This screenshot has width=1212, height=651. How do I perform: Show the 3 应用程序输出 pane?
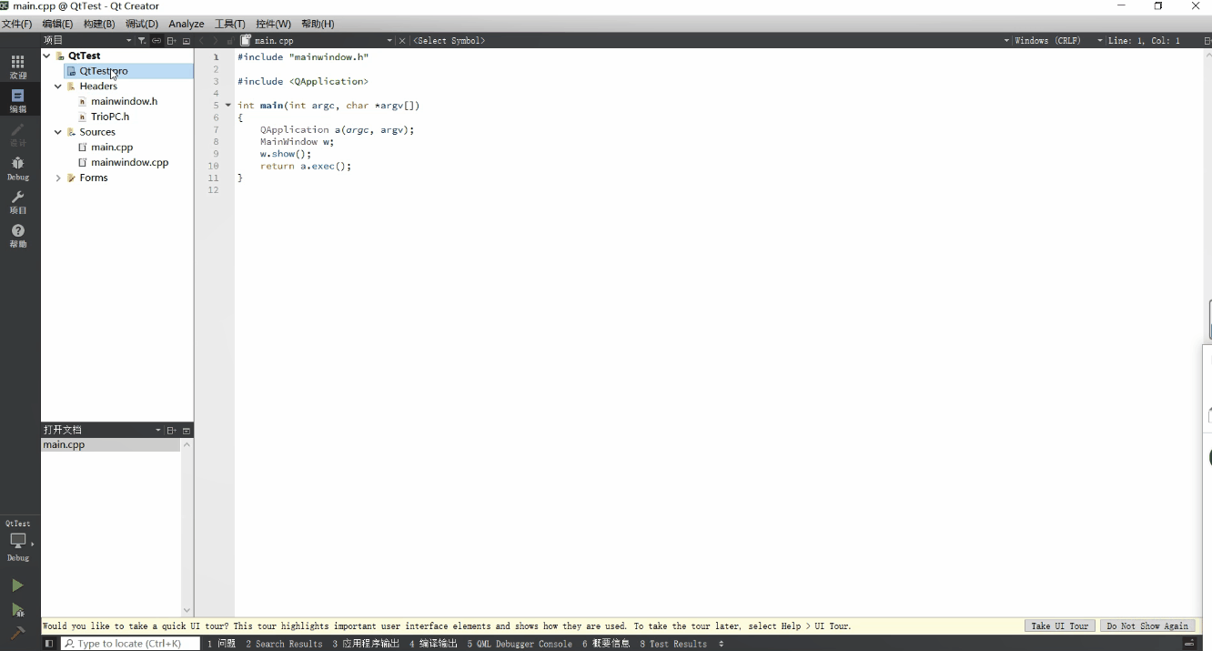tap(366, 644)
